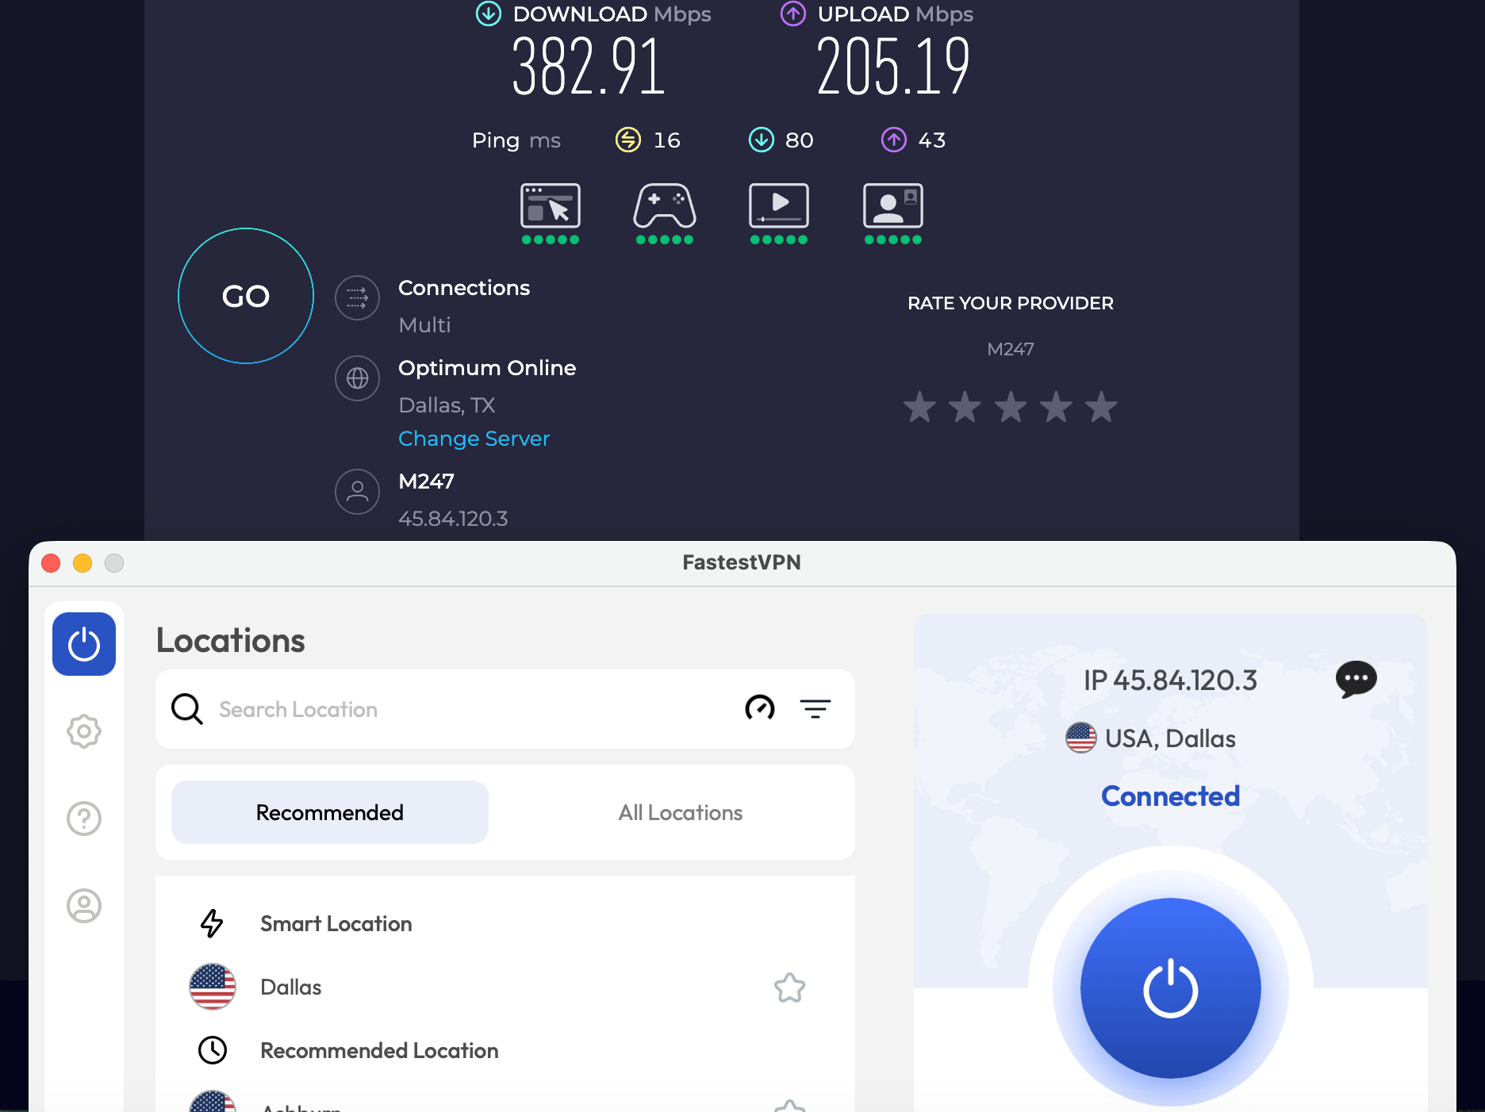
Task: Rate M247 five stars
Action: pyautogui.click(x=1101, y=407)
